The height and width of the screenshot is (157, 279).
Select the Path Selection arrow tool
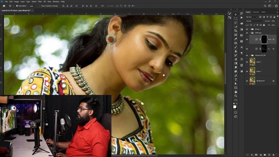point(235,84)
